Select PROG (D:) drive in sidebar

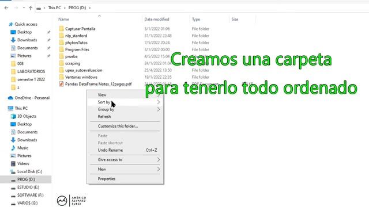25,179
